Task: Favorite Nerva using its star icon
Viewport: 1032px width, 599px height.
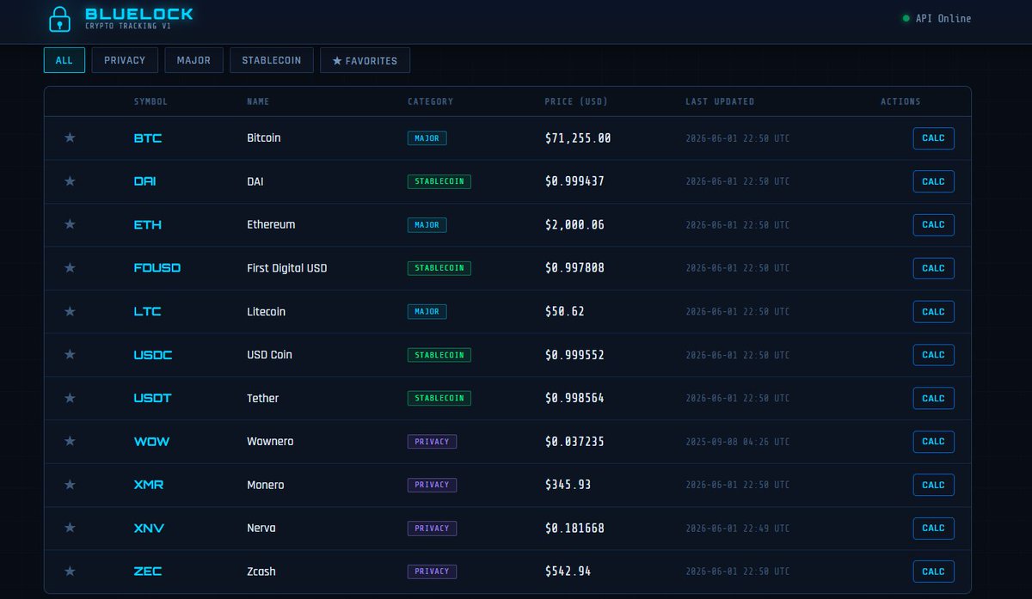Action: click(x=70, y=528)
